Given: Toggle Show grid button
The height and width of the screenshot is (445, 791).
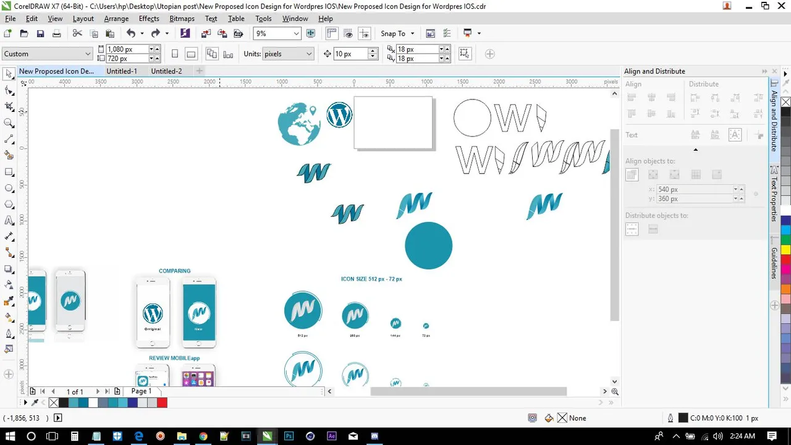Looking at the screenshot, I should point(348,33).
